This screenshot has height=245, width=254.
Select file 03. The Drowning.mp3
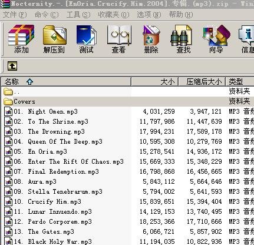point(128,131)
